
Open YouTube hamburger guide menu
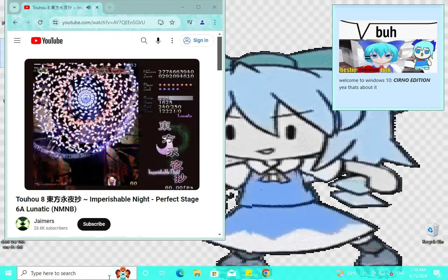click(17, 41)
